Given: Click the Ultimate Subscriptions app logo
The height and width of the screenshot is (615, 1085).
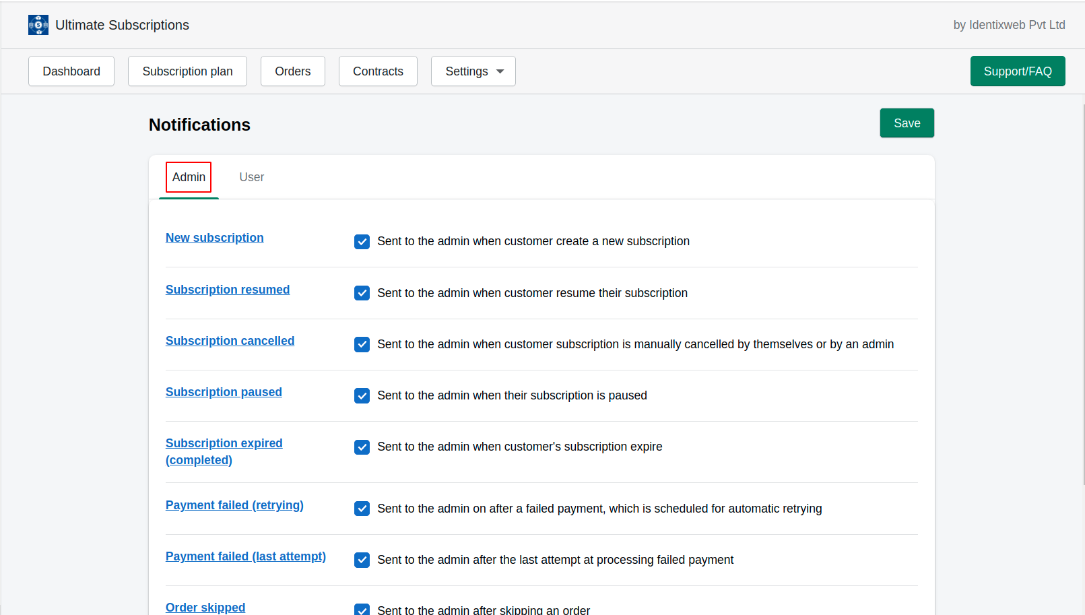Looking at the screenshot, I should 38,25.
